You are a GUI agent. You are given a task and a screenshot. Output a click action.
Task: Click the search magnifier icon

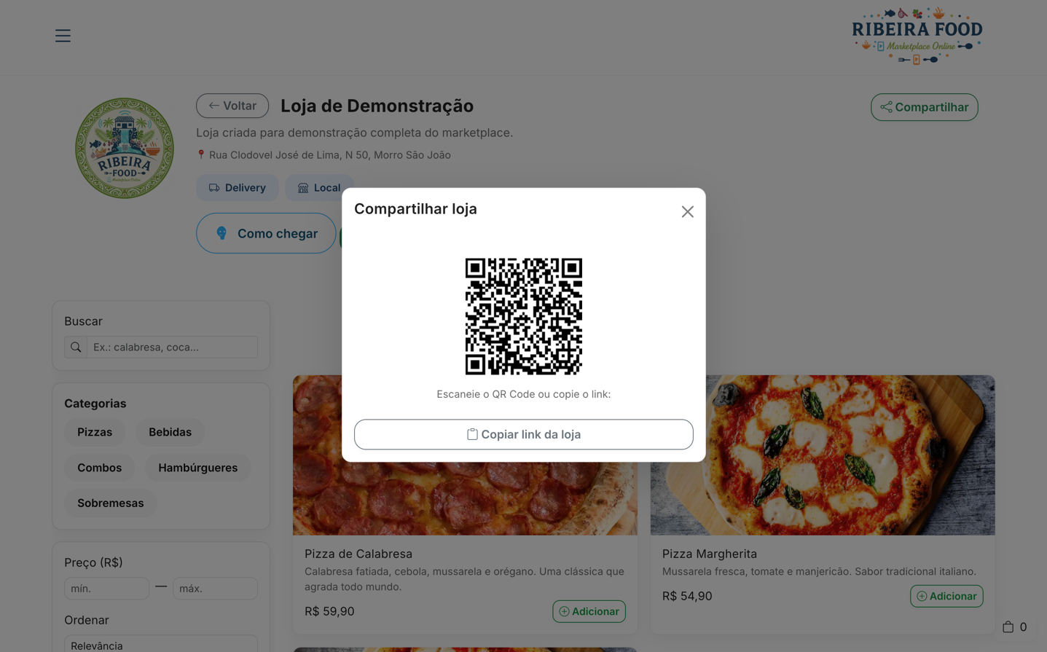tap(76, 347)
